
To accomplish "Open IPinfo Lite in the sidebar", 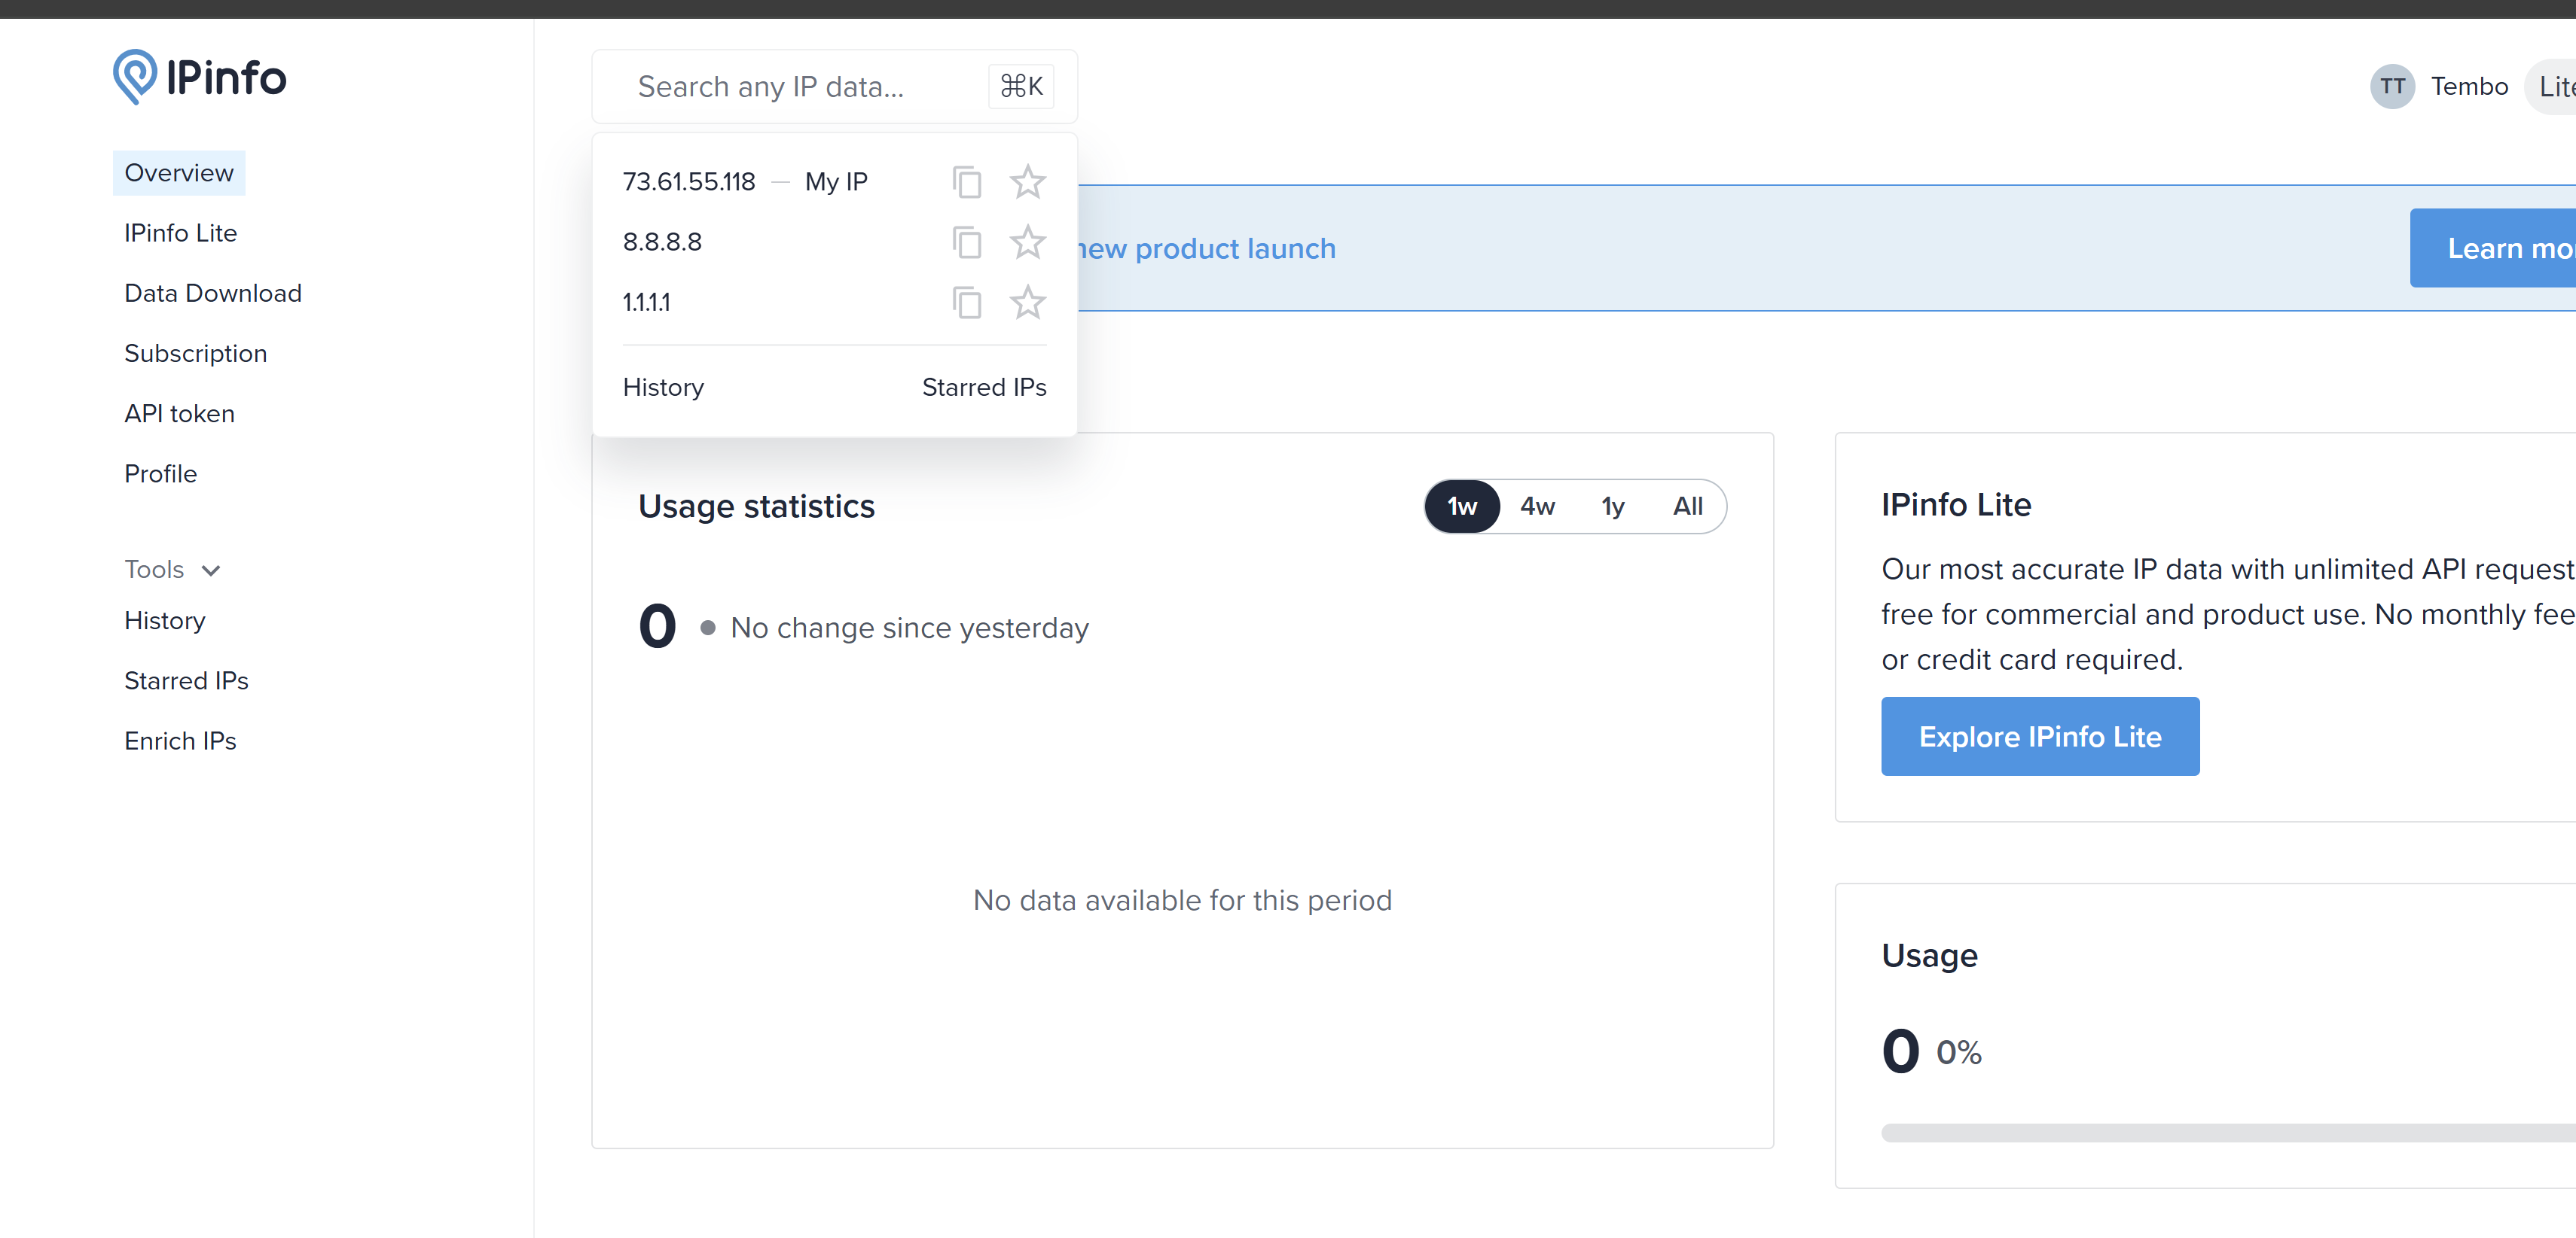I will click(180, 233).
